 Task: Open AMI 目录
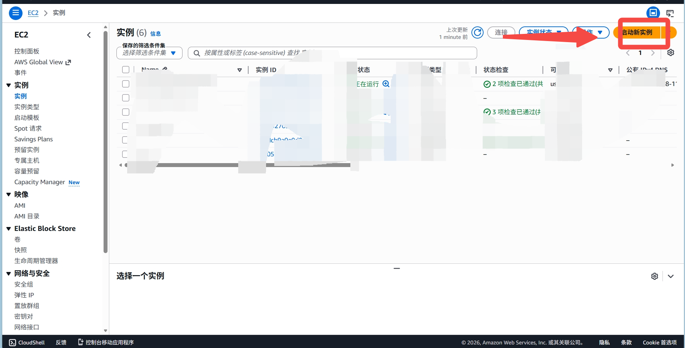[27, 216]
